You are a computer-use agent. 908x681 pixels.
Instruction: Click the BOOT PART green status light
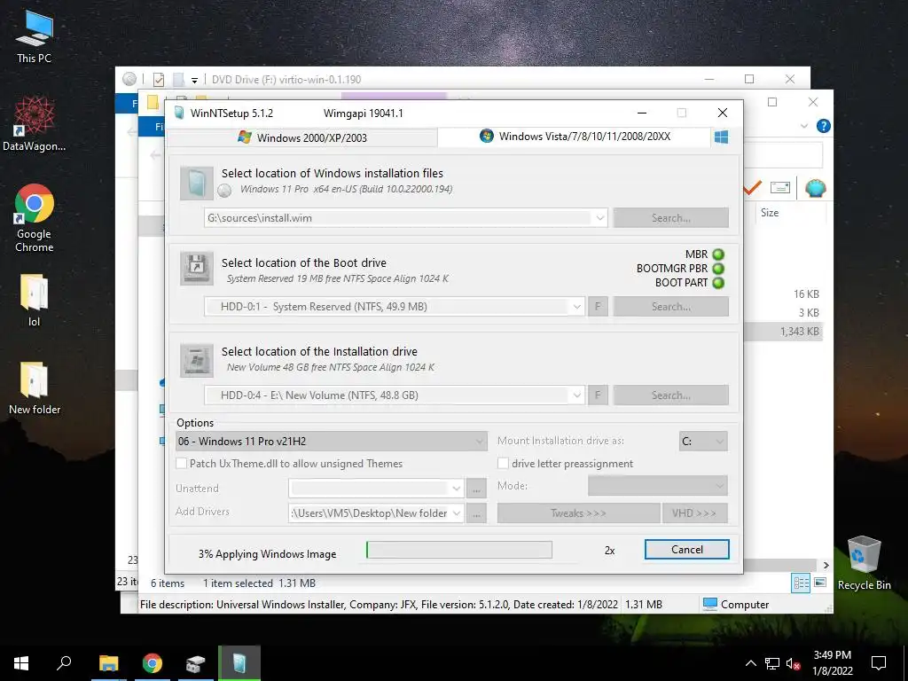pyautogui.click(x=718, y=283)
